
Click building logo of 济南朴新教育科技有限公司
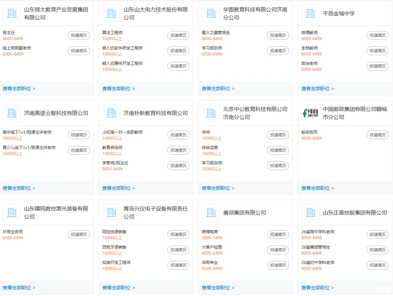(x=111, y=113)
